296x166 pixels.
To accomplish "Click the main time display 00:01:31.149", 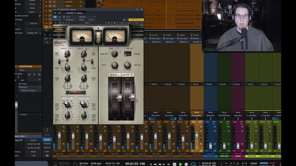I will pyautogui.click(x=135, y=164).
